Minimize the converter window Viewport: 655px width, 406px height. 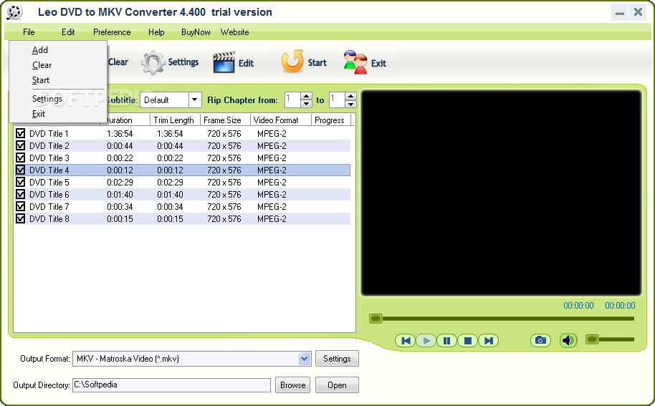point(619,12)
